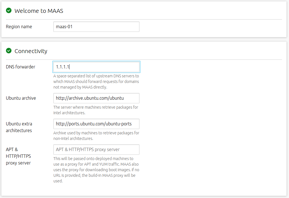Click the green checkmark beside Connectivity
The image size is (289, 198).
8,51
